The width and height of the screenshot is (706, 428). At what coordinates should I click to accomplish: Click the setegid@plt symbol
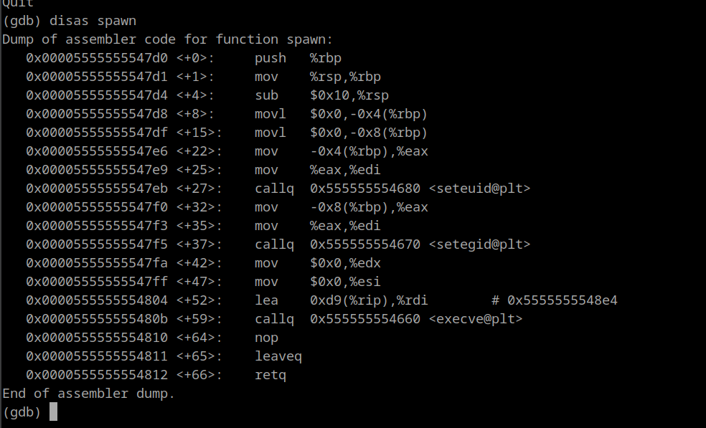479,244
